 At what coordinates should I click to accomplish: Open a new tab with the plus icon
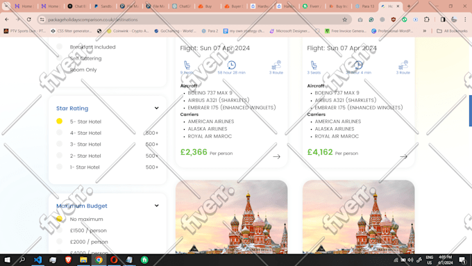(x=409, y=6)
